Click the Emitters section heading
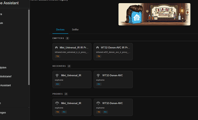 (58, 38)
